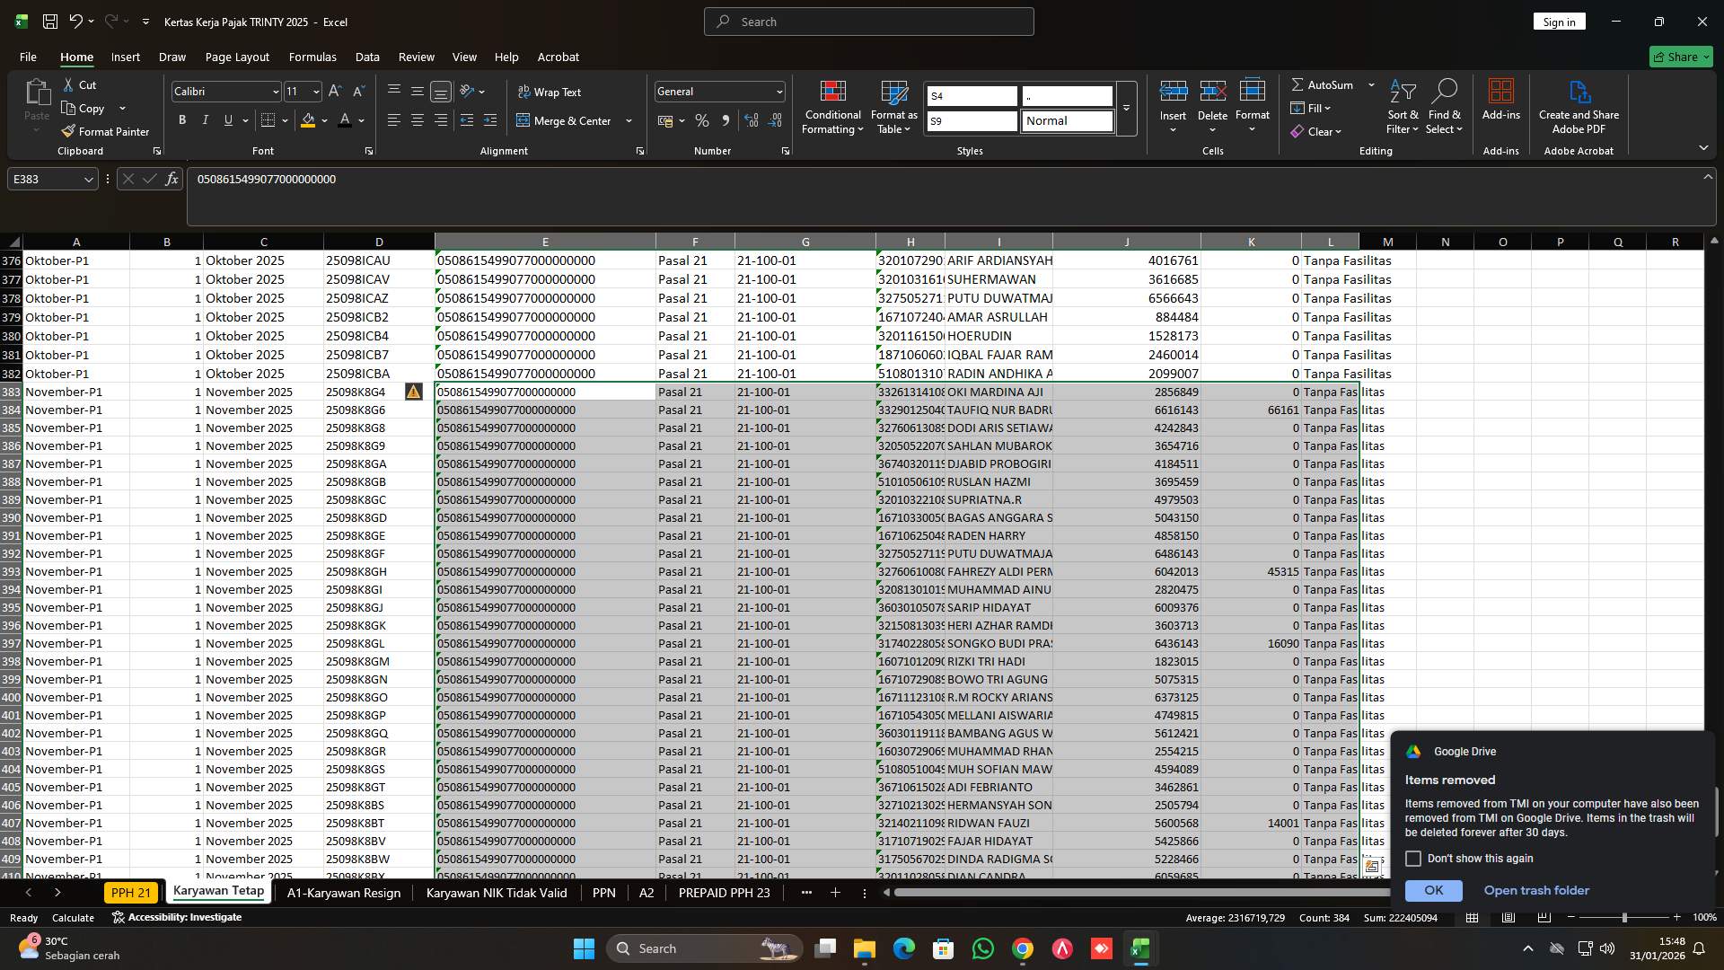Click the Percent number format icon

pyautogui.click(x=702, y=120)
